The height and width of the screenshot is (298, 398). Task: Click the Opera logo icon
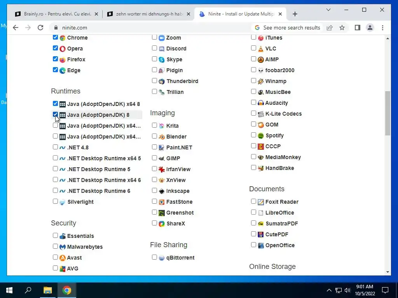point(63,49)
